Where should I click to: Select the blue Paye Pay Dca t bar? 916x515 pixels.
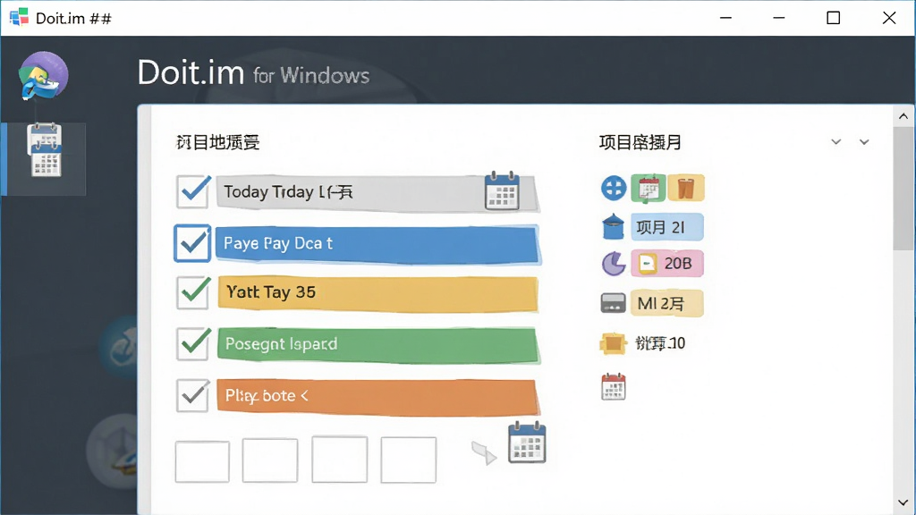click(x=377, y=244)
